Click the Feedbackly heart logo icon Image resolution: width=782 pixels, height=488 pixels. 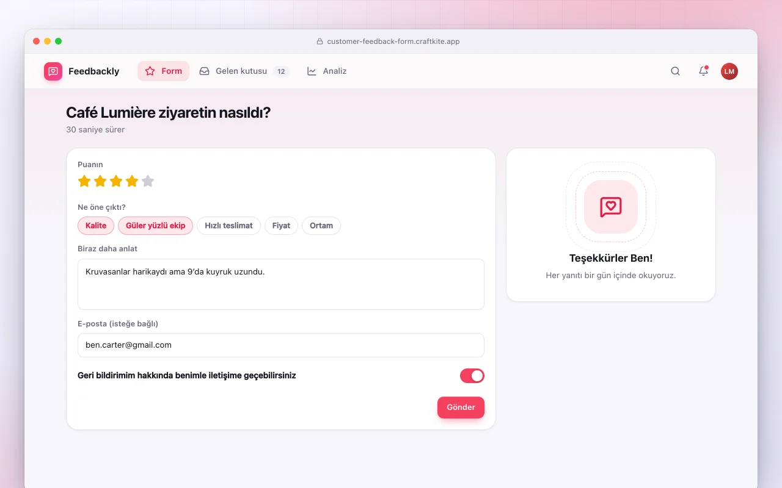53,71
